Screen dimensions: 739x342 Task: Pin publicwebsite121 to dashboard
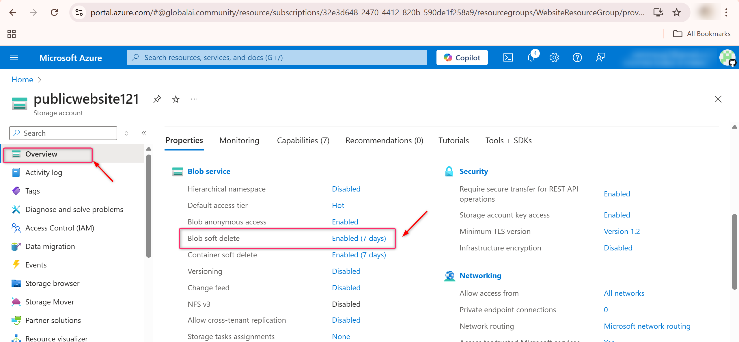(x=157, y=99)
